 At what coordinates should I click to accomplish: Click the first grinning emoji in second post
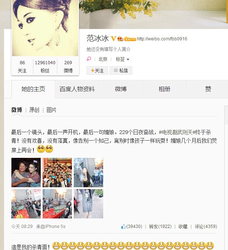[x=56, y=246]
